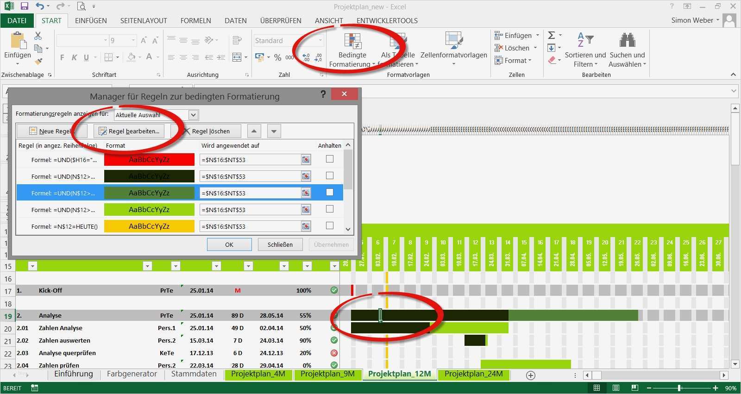The width and height of the screenshot is (741, 394).
Task: Open the font size dropdown
Action: click(x=133, y=40)
